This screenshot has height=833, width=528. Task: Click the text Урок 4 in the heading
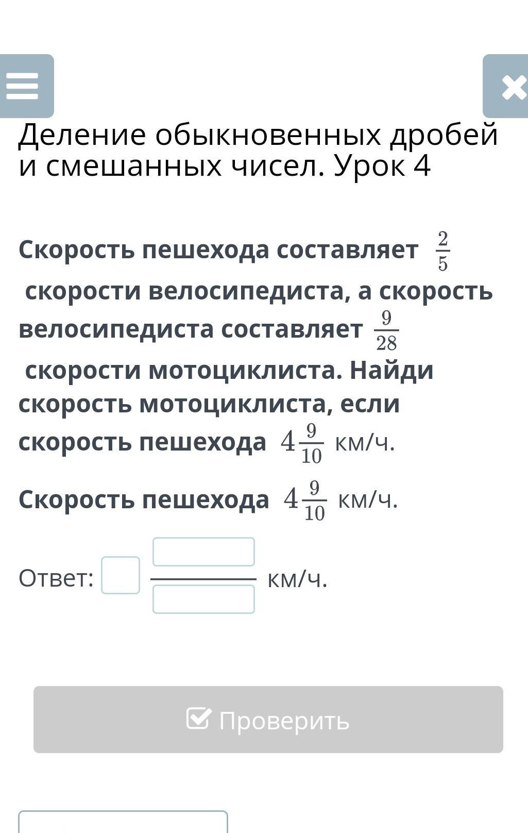click(x=382, y=166)
